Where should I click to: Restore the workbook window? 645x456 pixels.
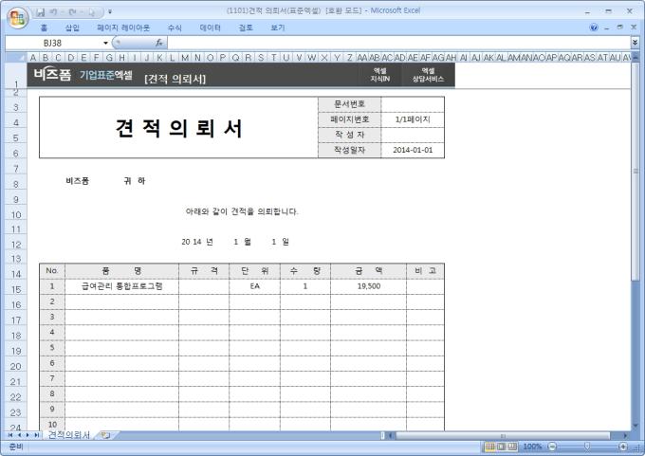coord(620,27)
